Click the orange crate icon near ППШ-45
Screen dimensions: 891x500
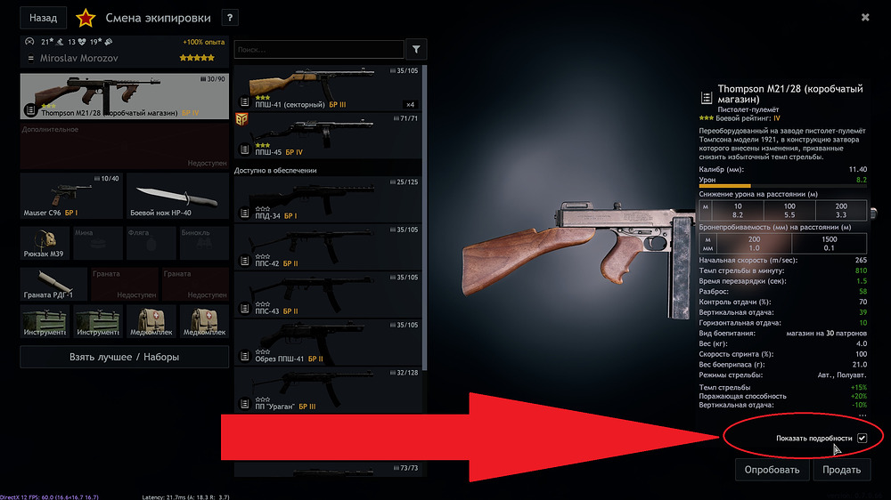tap(241, 119)
